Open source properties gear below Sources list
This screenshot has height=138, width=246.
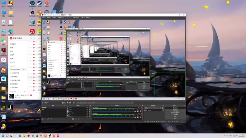[x=73, y=119]
